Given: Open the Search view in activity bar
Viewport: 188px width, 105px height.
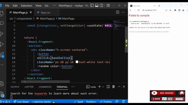Looking at the screenshot, I should (x=2, y=23).
